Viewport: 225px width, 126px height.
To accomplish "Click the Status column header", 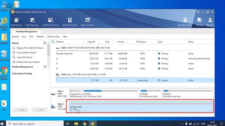I will (x=201, y=42).
